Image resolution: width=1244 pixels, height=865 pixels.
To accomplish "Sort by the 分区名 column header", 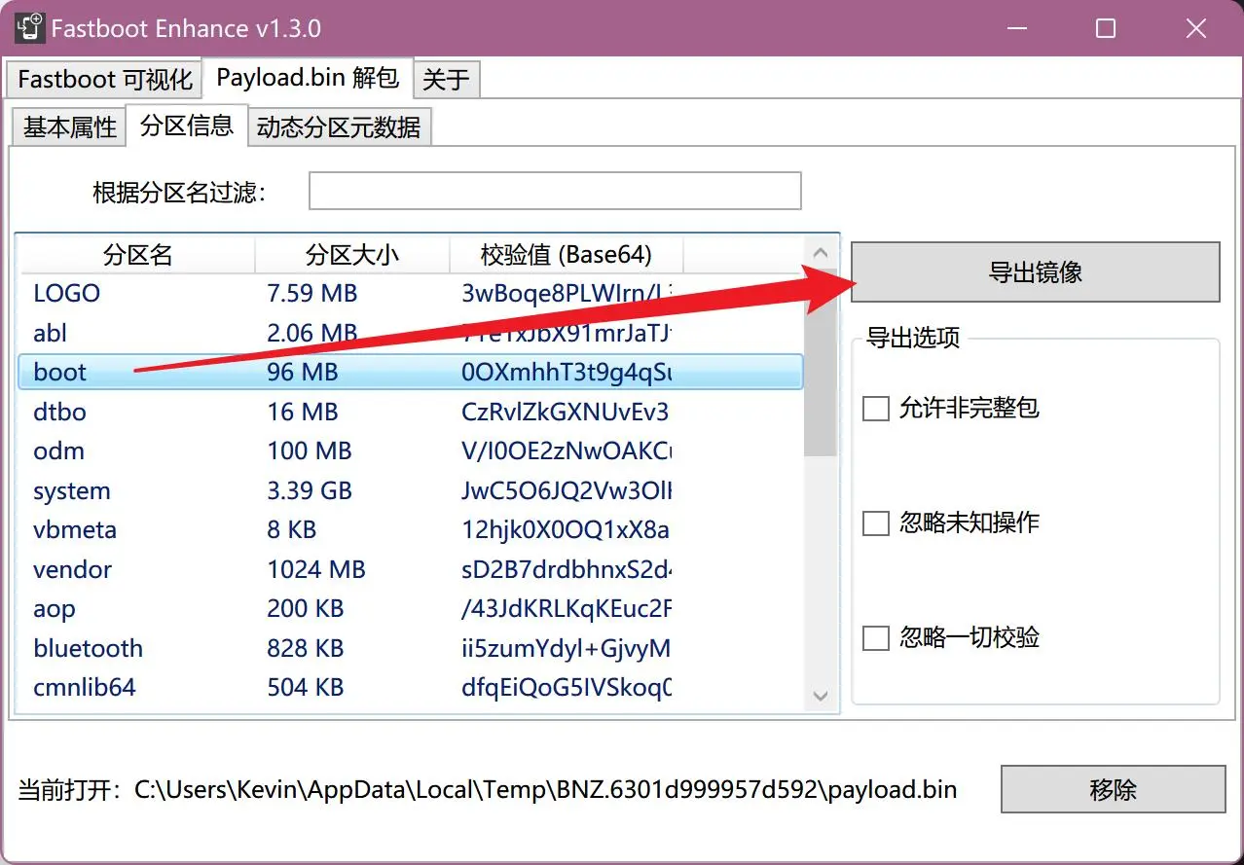I will coord(137,255).
